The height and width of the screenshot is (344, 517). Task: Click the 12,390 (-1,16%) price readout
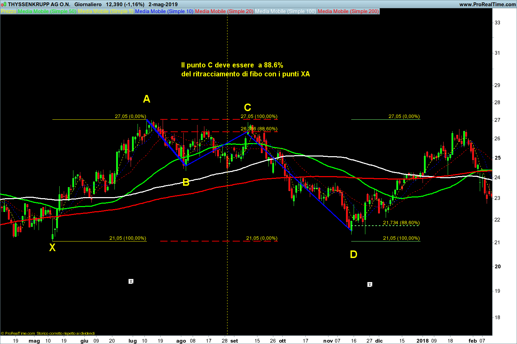[125, 4]
